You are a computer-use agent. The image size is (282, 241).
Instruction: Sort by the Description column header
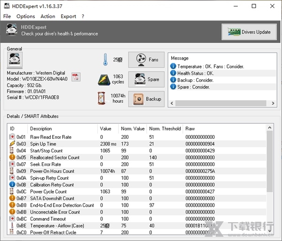(x=41, y=128)
